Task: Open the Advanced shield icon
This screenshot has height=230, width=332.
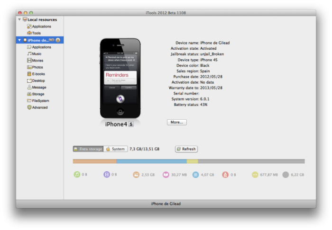Action: [x=29, y=107]
